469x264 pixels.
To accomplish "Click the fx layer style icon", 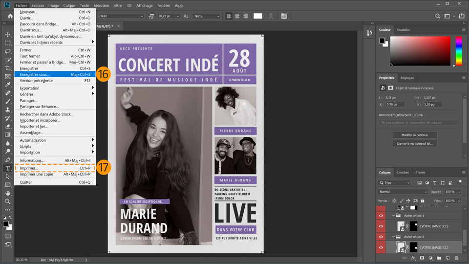I will (x=413, y=258).
